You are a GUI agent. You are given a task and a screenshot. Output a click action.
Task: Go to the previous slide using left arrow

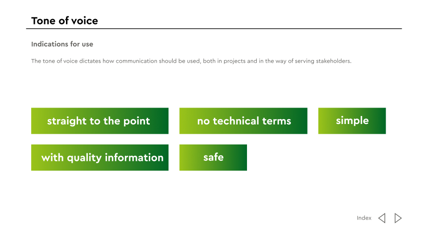coord(382,218)
